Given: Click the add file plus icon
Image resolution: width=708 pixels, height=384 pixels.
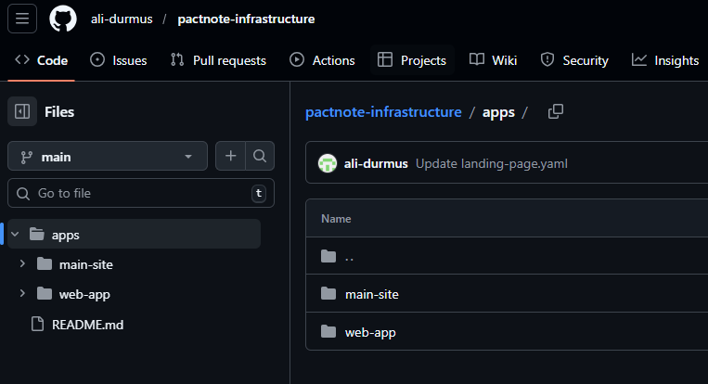Looking at the screenshot, I should [231, 157].
